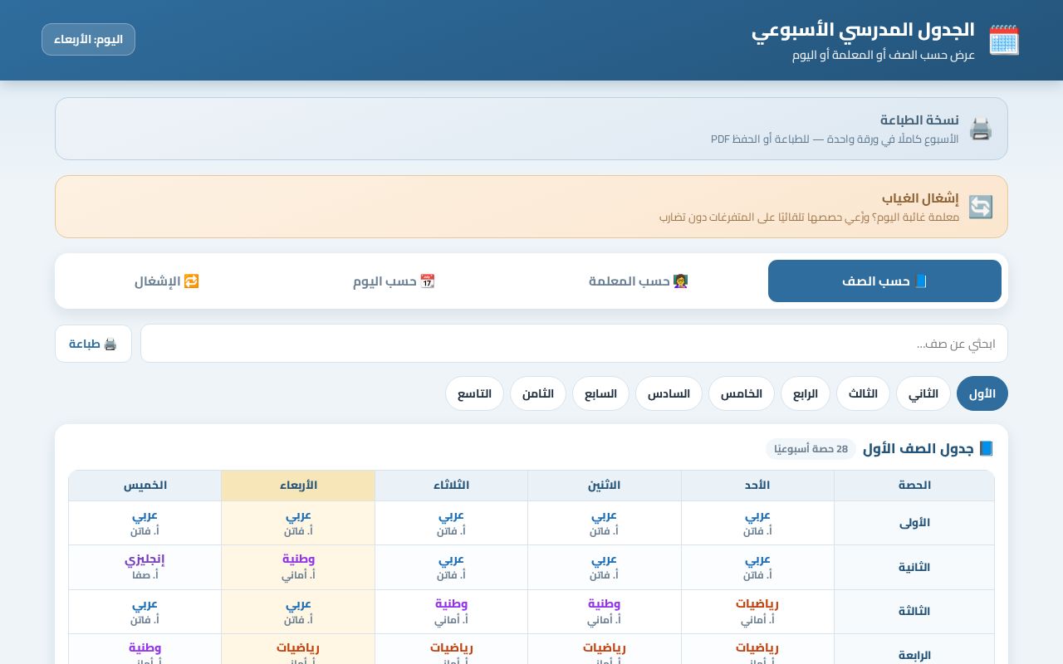Switch to the حسب اليوم tab

click(x=394, y=281)
